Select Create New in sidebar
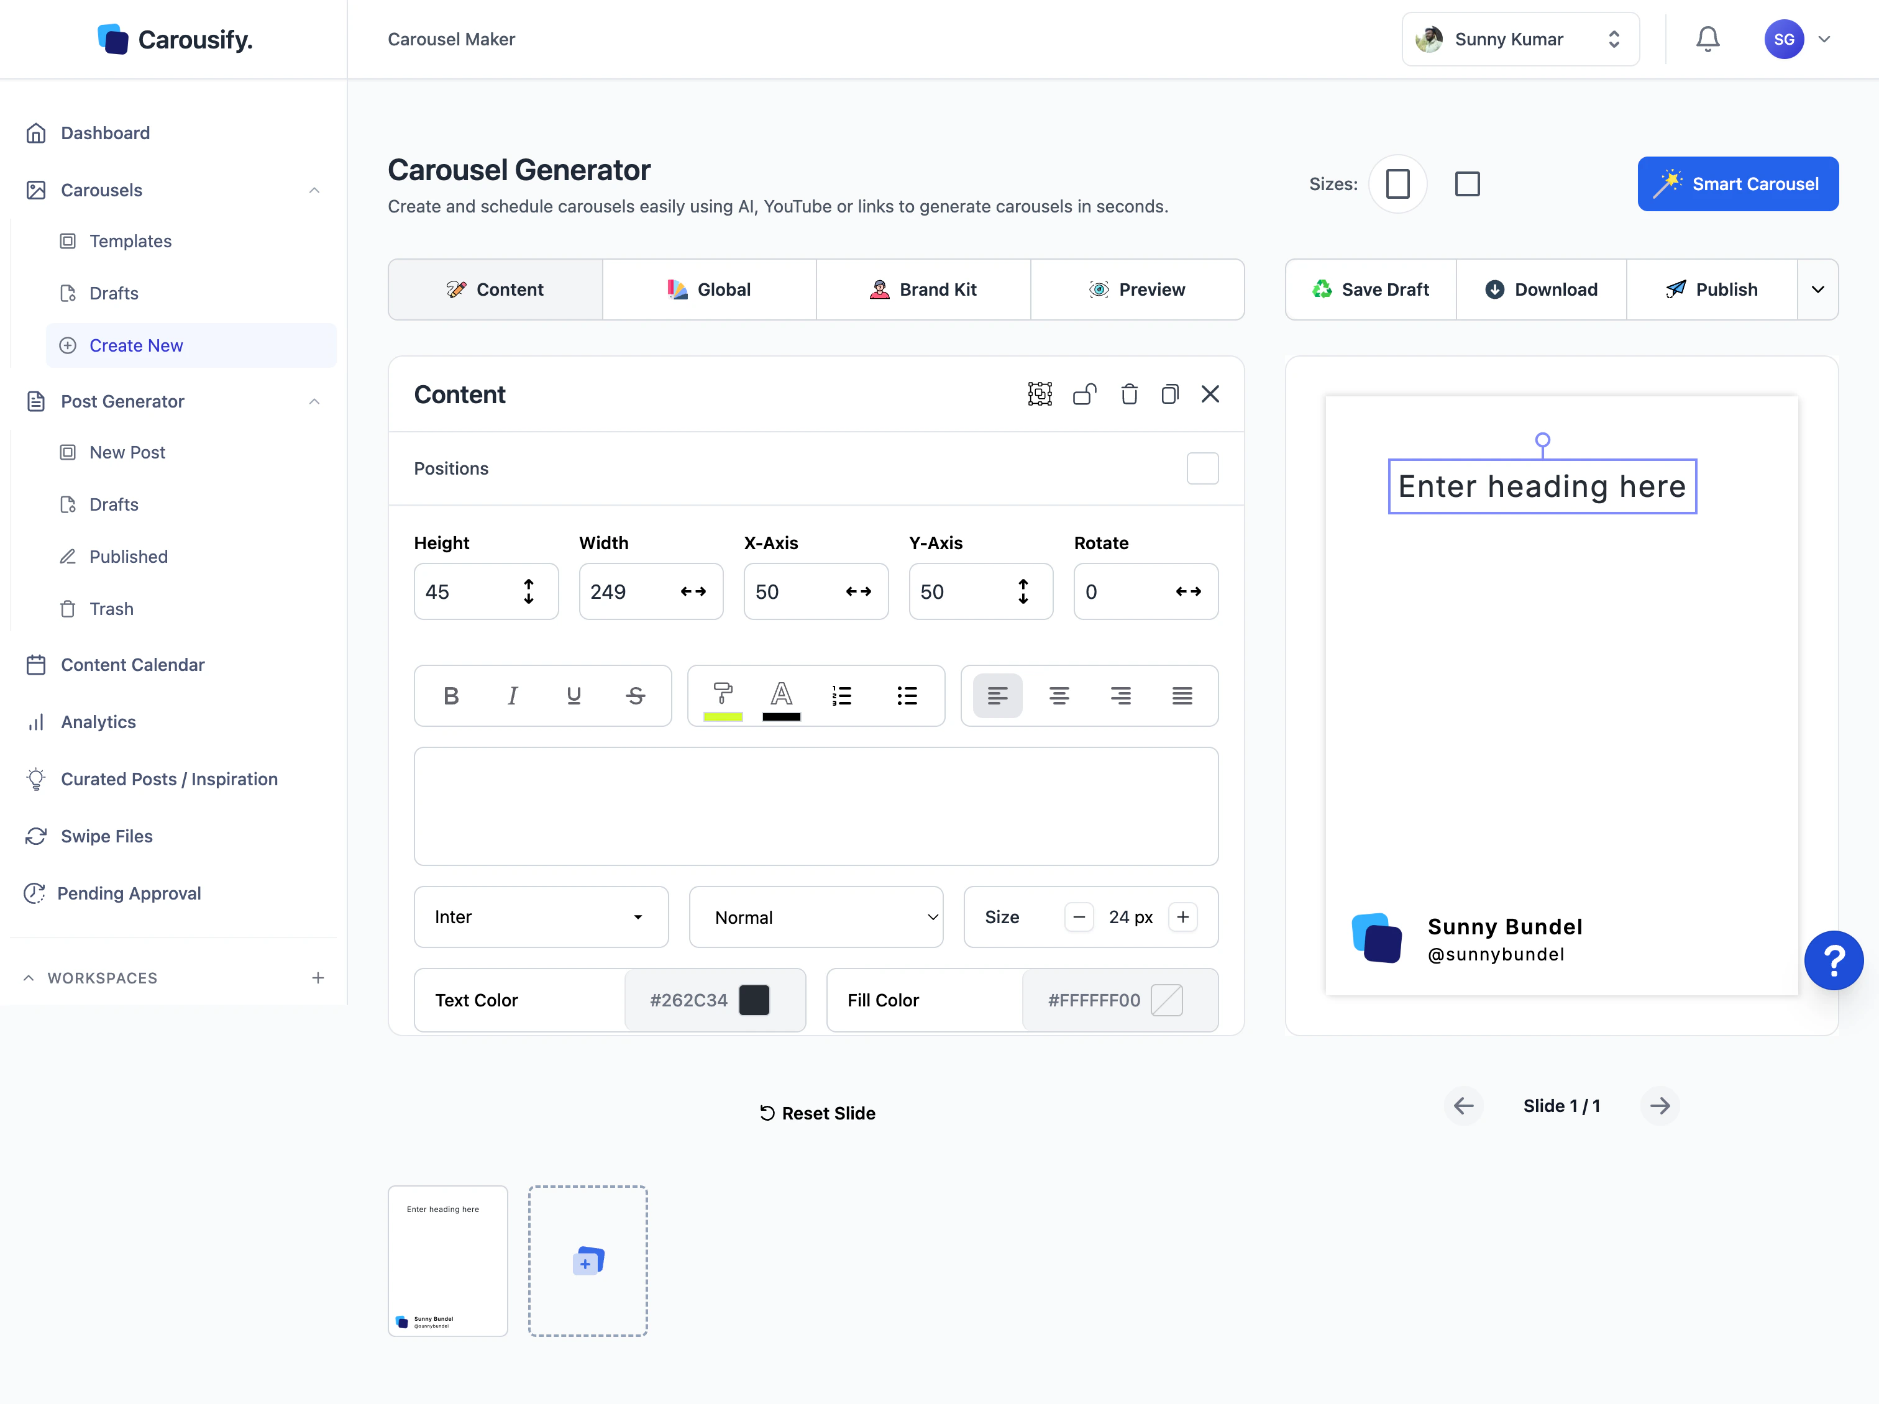 [x=191, y=345]
